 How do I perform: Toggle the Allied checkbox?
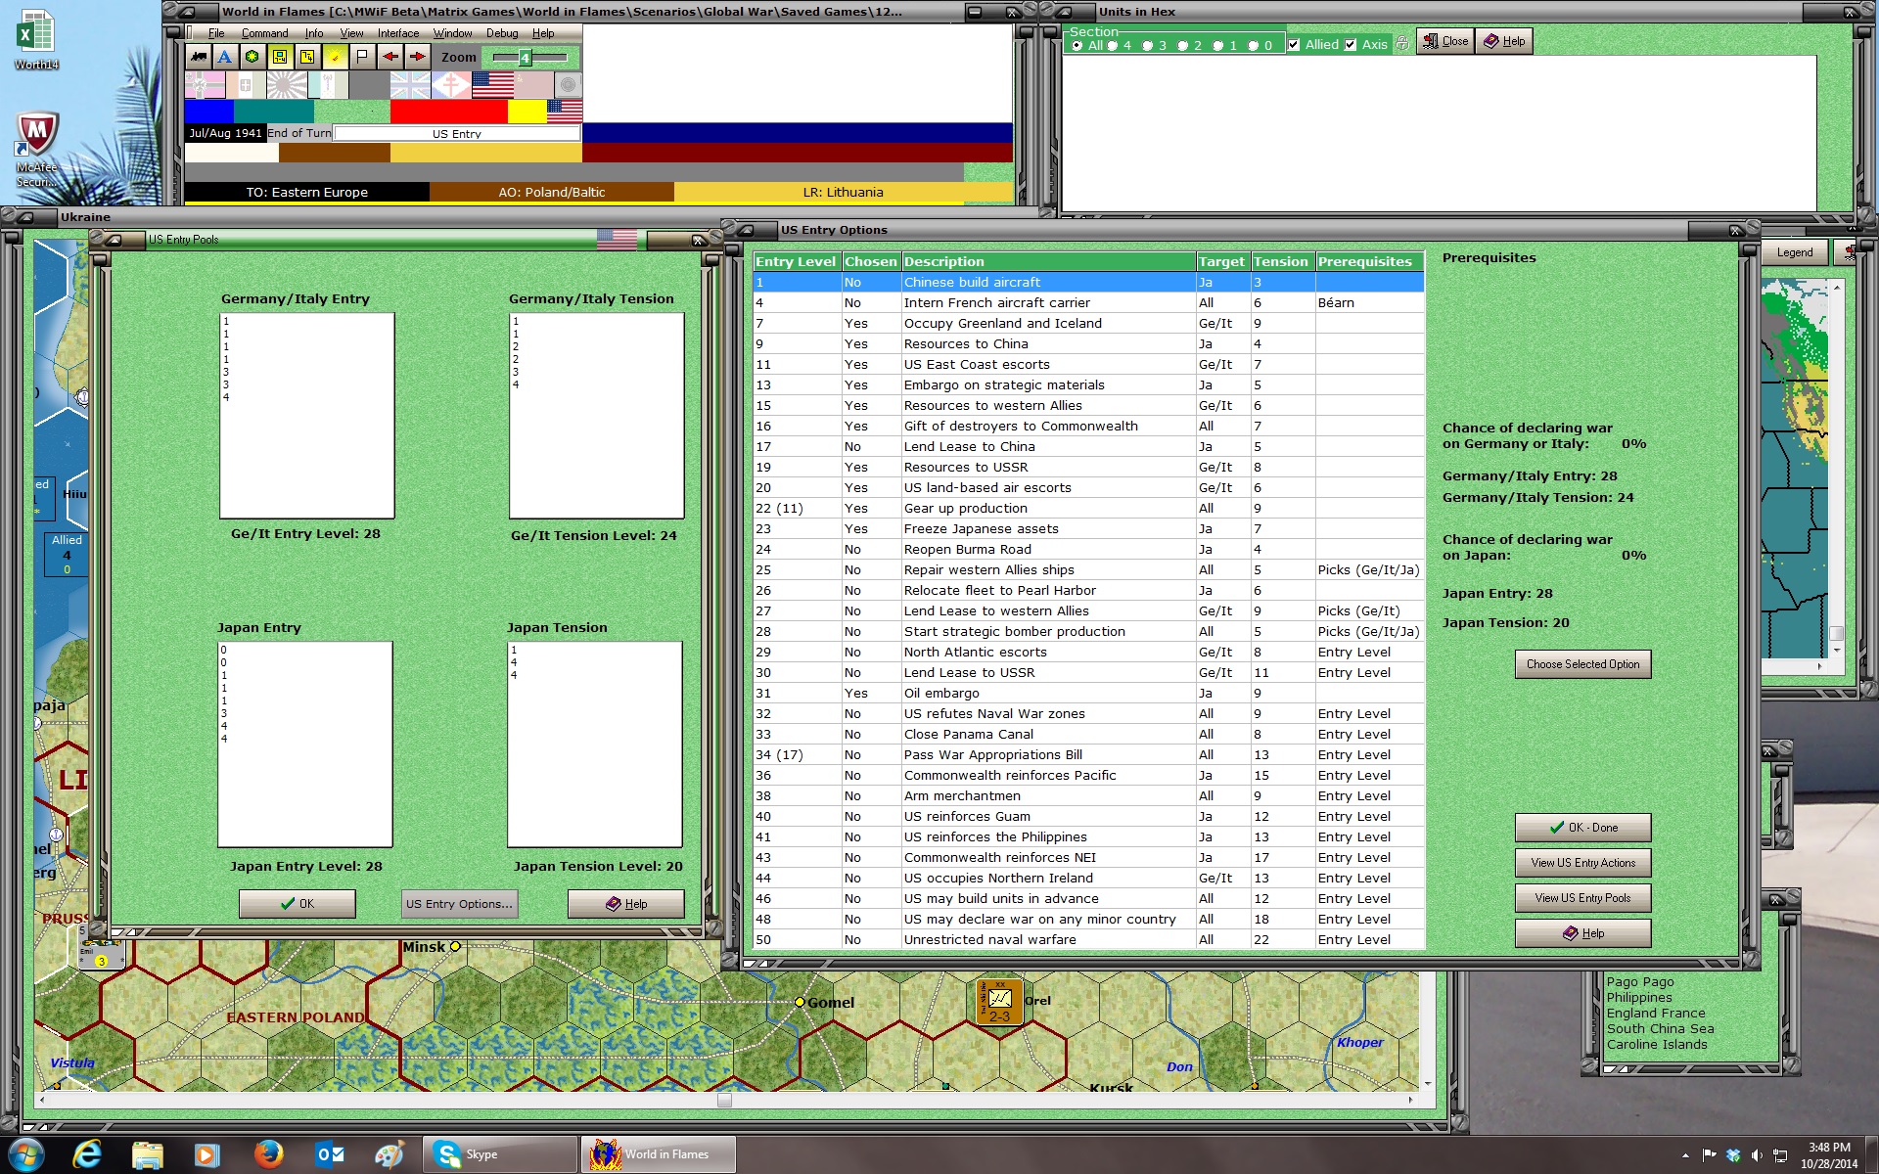coord(1294,45)
